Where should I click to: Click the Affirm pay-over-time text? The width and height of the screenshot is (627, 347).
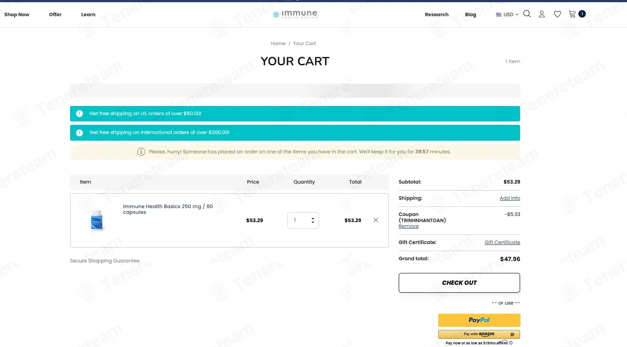[477, 343]
